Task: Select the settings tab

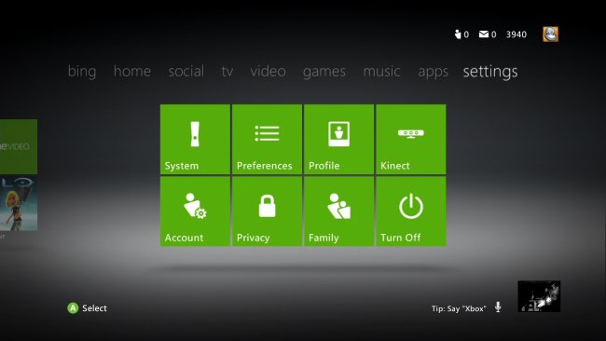Action: (x=490, y=72)
